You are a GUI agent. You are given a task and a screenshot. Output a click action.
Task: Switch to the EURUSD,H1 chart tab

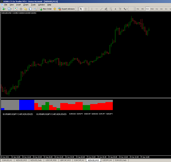7,160
